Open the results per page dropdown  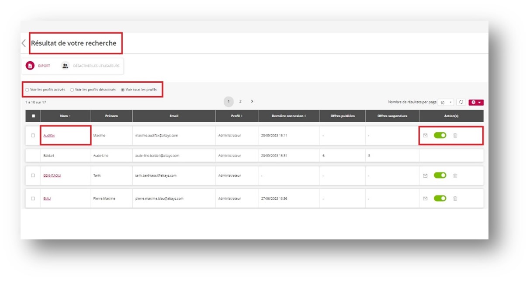pos(446,102)
